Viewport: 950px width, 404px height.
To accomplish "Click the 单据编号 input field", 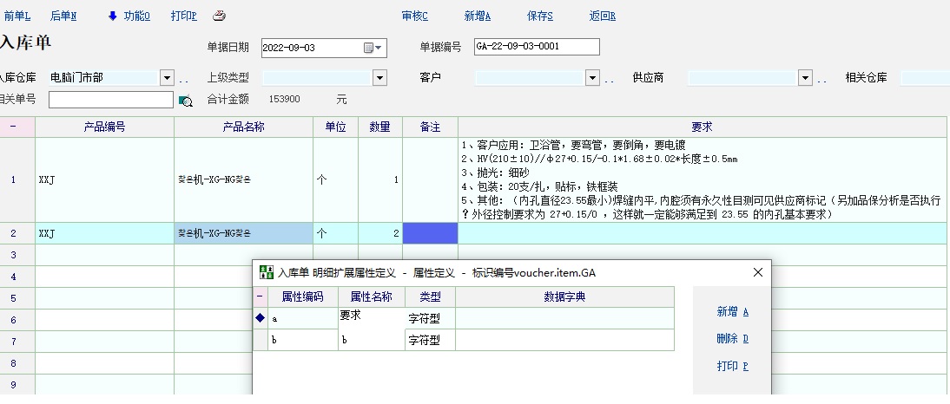I will coord(537,47).
